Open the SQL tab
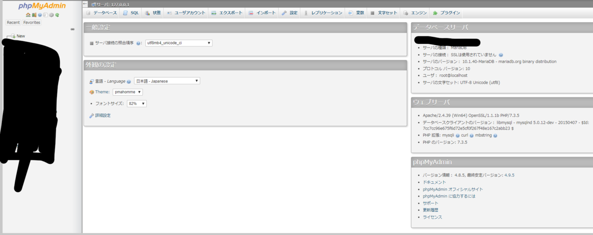593x235 pixels. point(131,13)
